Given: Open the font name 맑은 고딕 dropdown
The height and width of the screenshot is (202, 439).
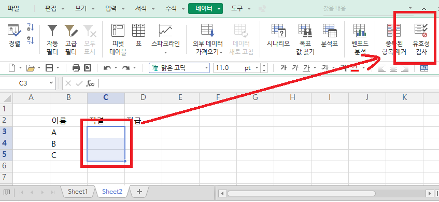Looking at the screenshot, I should tap(207, 68).
